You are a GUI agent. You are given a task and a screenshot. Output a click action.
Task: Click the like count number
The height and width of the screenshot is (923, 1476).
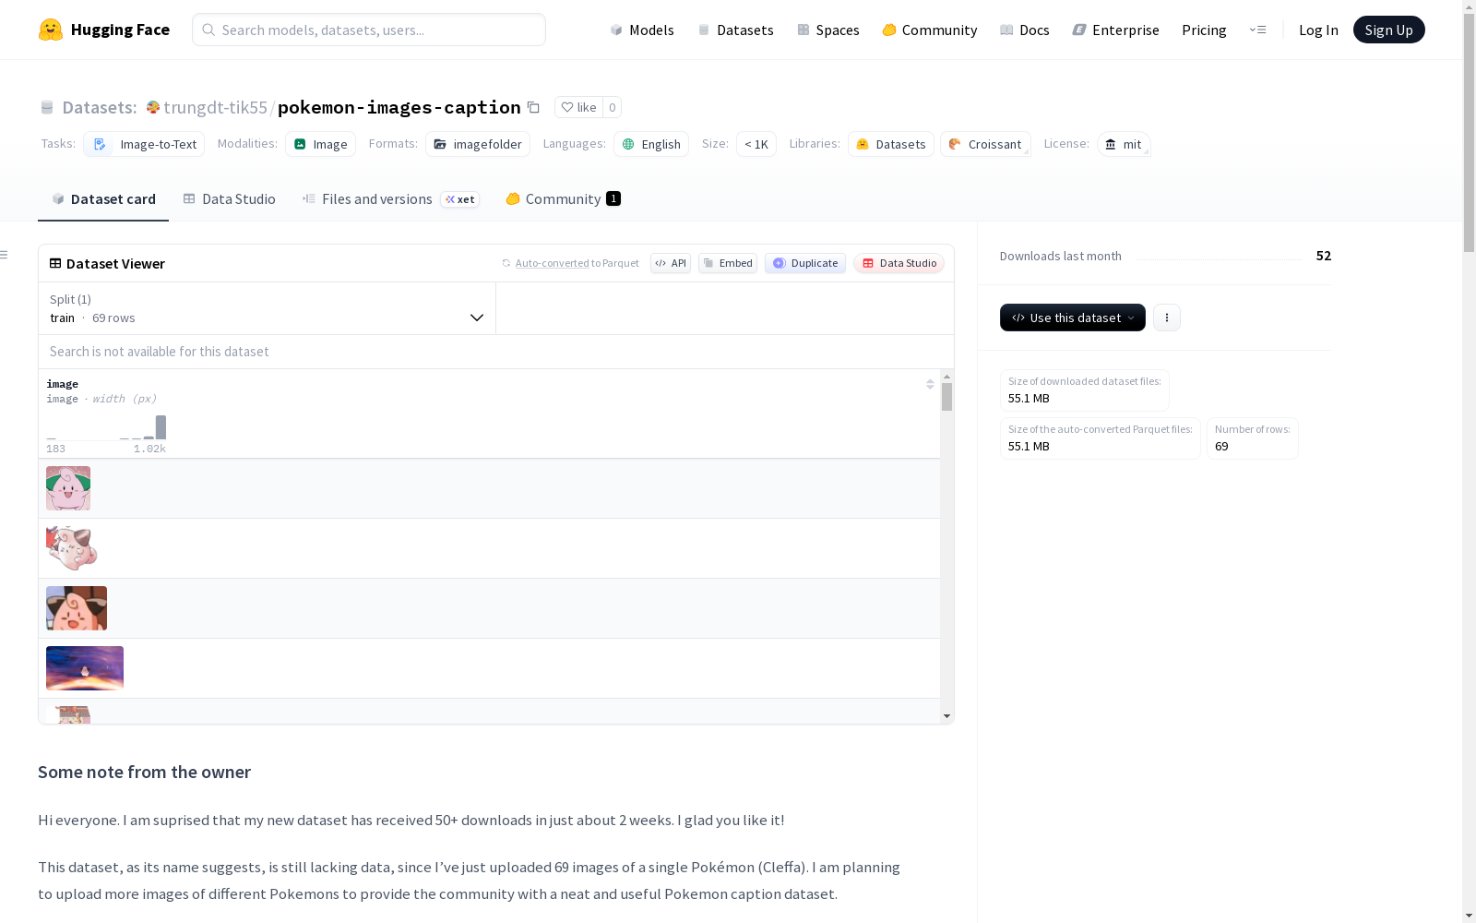coord(613,107)
